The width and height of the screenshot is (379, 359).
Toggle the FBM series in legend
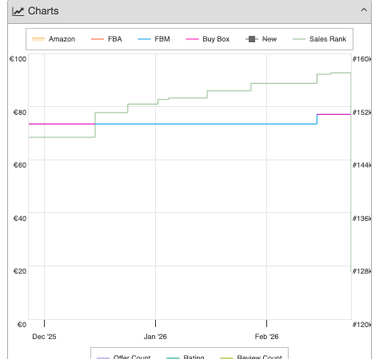tap(154, 39)
